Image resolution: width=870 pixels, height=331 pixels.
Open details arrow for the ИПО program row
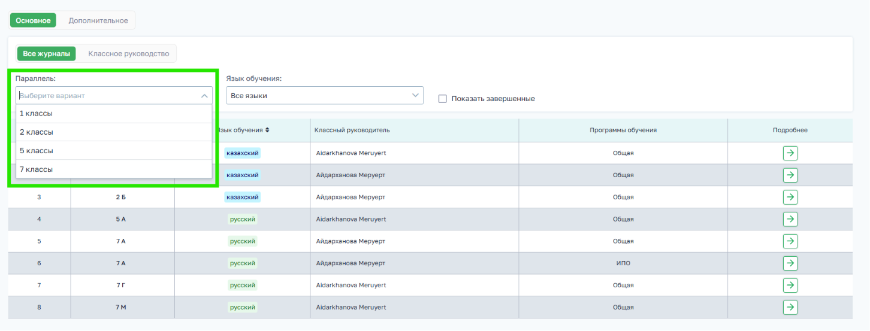tap(790, 263)
